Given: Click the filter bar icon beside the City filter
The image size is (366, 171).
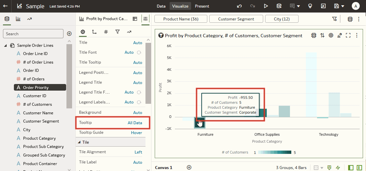Looking at the screenshot, I should click(x=334, y=19).
